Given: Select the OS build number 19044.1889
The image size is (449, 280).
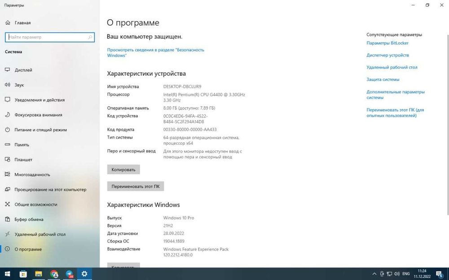Looking at the screenshot, I should point(174,241).
